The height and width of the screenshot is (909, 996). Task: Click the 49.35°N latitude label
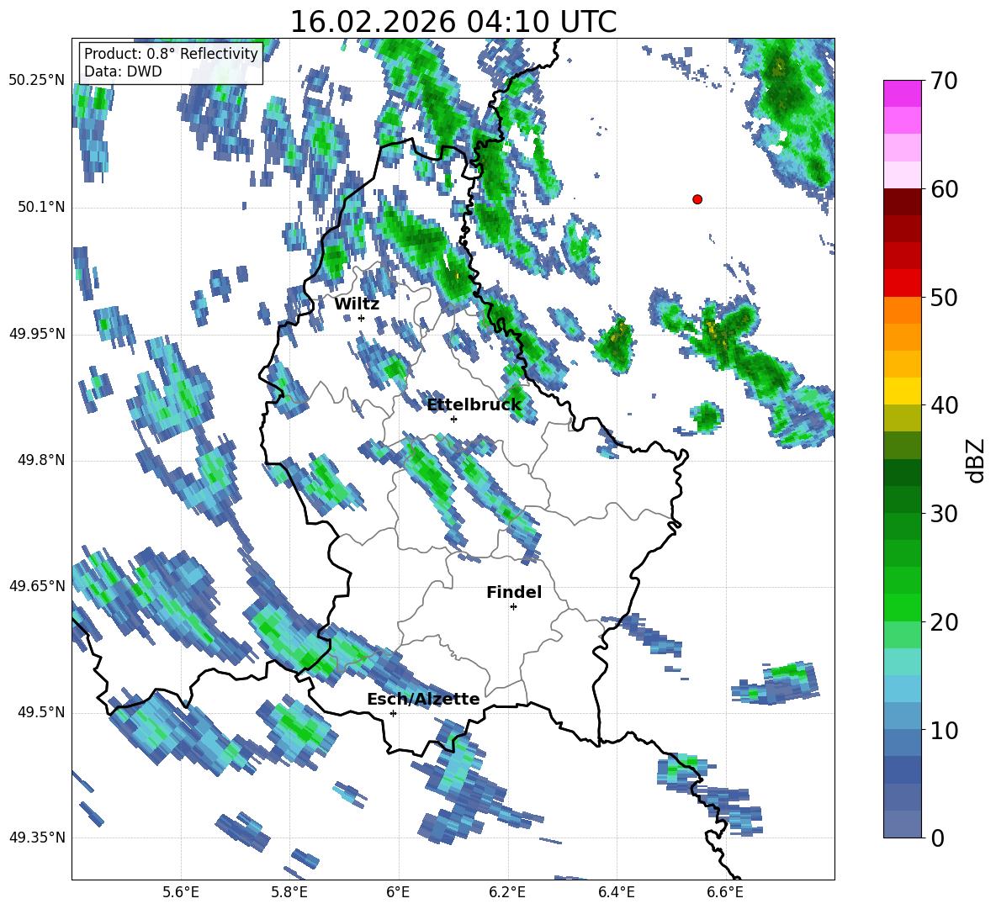37,838
